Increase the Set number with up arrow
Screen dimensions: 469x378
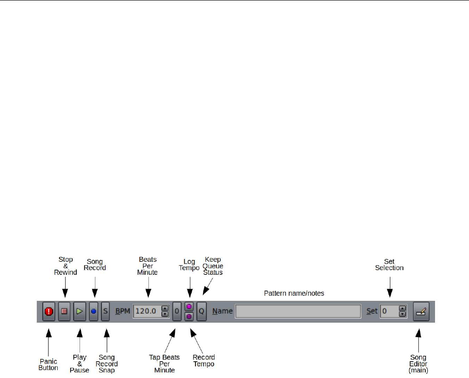(x=402, y=308)
